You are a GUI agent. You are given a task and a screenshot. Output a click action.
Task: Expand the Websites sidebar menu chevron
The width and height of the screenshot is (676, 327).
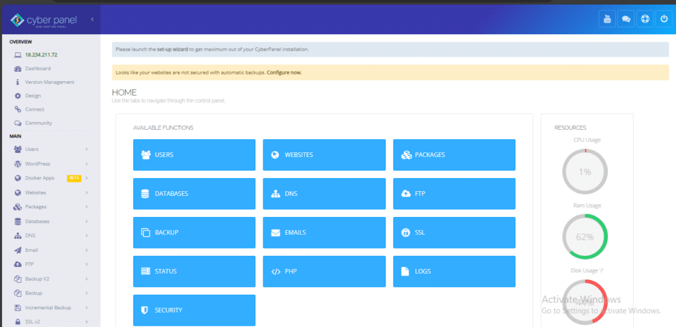[x=86, y=193]
